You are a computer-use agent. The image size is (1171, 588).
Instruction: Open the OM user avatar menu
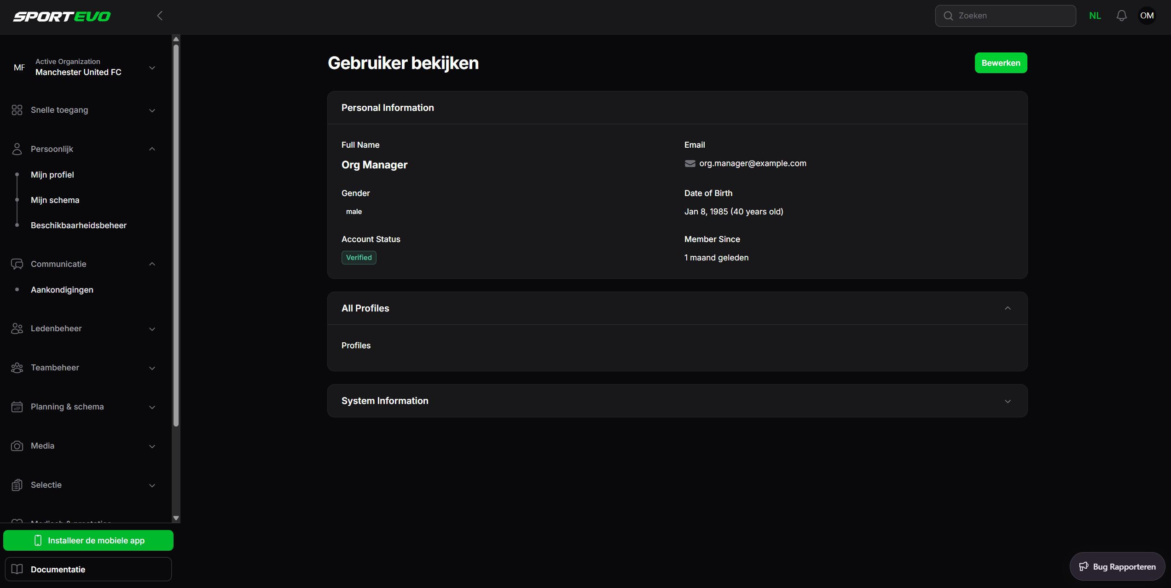pos(1147,16)
